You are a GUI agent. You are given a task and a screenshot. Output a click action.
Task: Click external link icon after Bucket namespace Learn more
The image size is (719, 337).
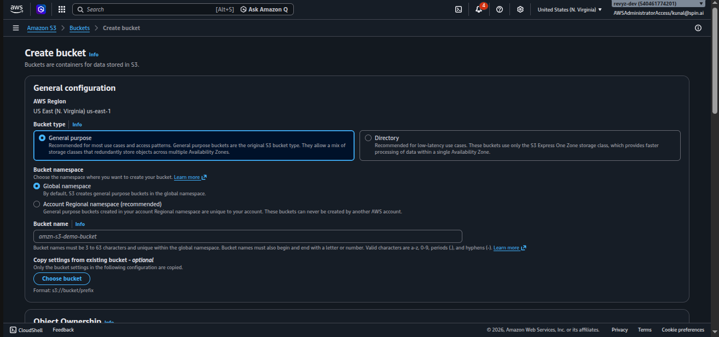204,177
